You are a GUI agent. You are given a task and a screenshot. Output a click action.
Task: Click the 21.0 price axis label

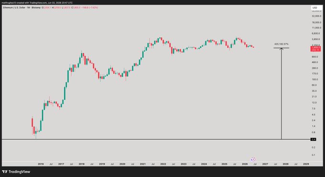click(x=314, y=97)
